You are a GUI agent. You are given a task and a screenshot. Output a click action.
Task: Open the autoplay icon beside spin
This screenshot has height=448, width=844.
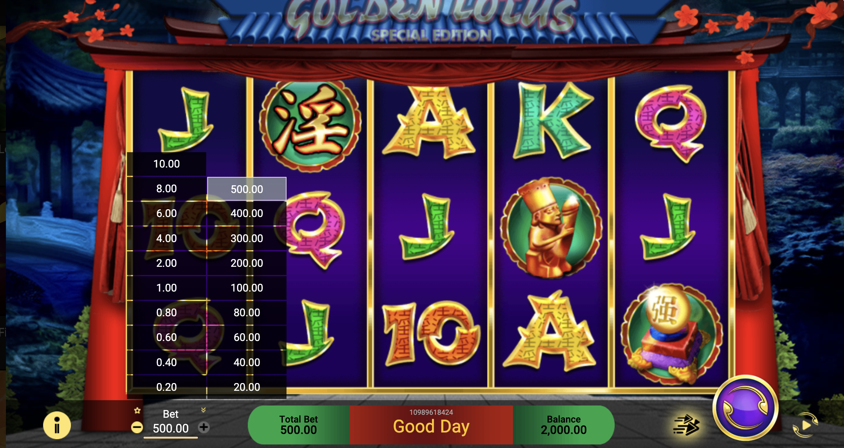pos(806,425)
